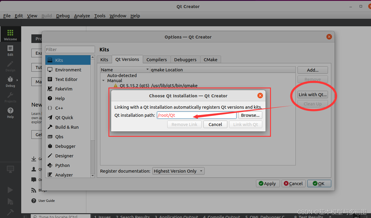Open the Window menu
The image size is (371, 218).
click(118, 16)
